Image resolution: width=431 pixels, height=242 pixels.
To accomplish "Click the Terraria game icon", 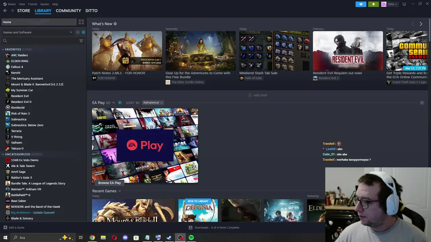I will [8, 131].
